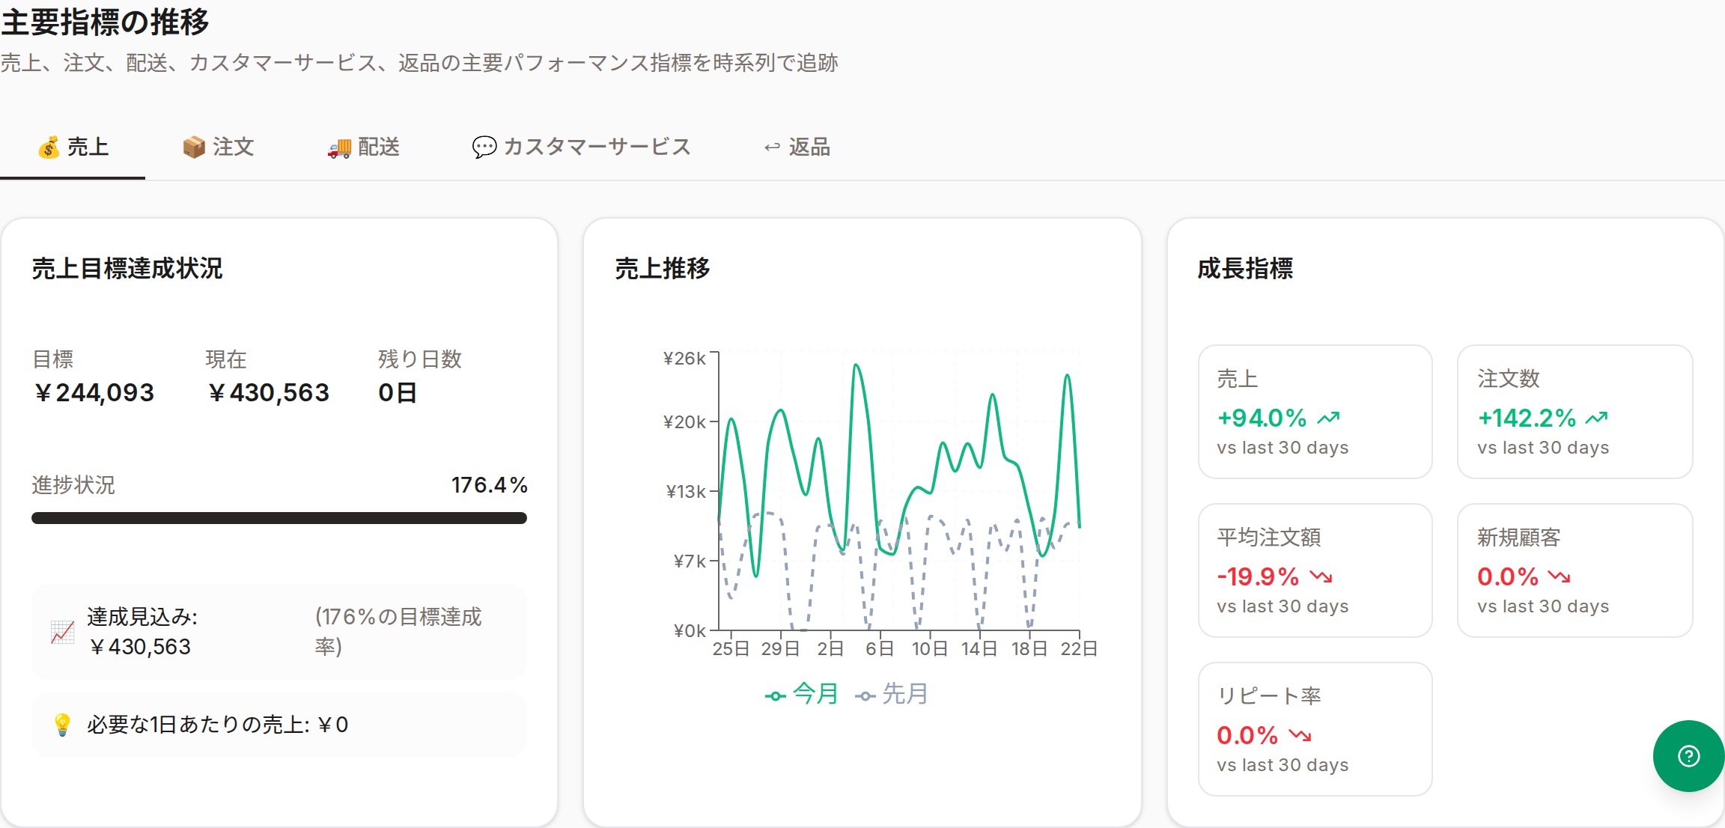
Task: Click the 注文数 growth card
Action: click(x=1575, y=412)
